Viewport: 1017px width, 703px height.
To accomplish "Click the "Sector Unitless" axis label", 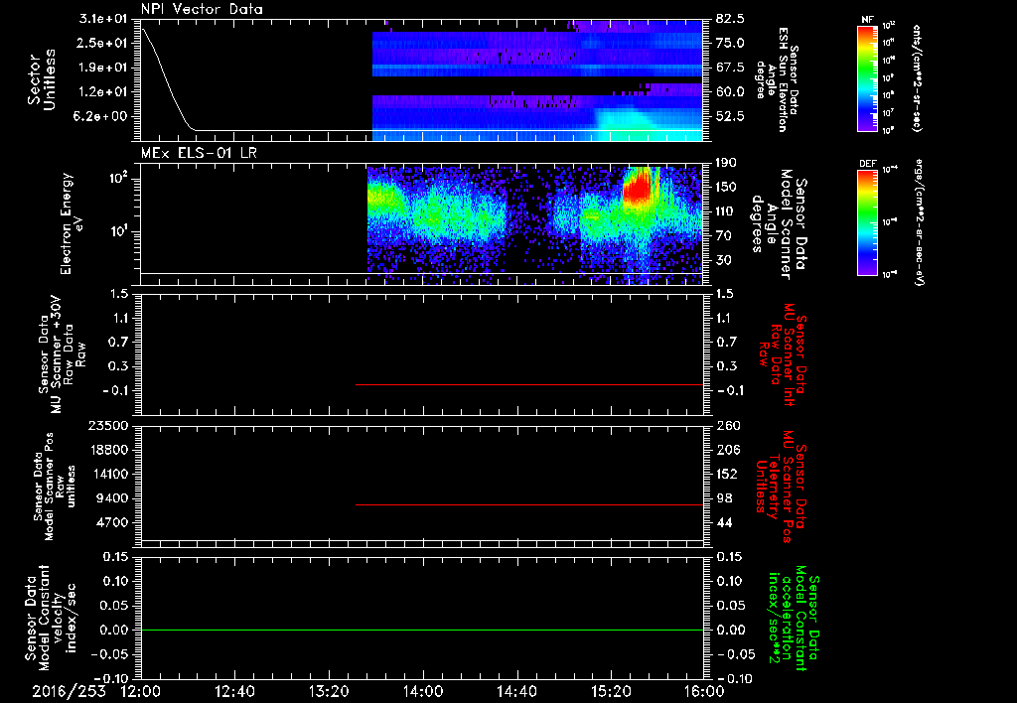I will 42,79.
